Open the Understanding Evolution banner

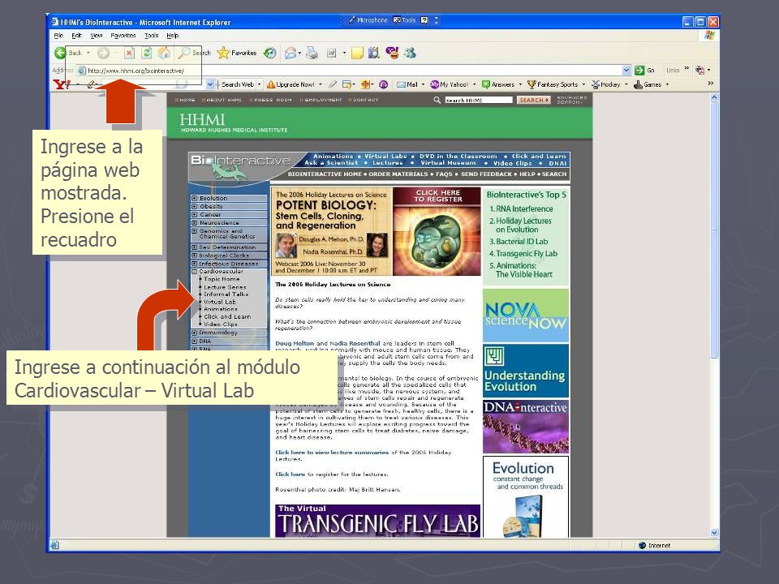[526, 371]
